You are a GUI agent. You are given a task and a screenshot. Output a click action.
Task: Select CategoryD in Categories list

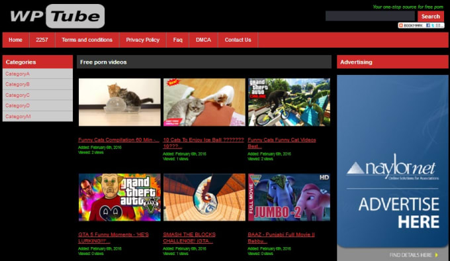(x=38, y=106)
